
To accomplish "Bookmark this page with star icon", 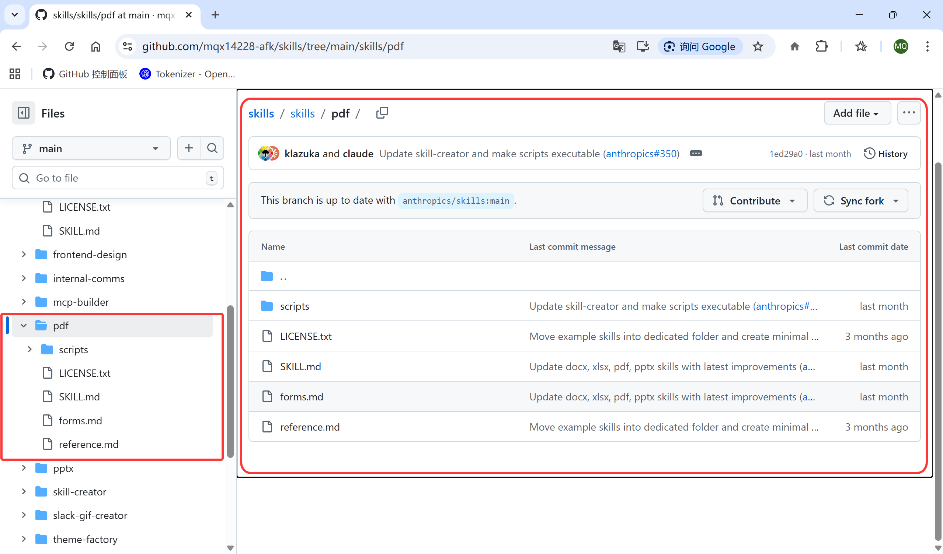I will click(758, 46).
